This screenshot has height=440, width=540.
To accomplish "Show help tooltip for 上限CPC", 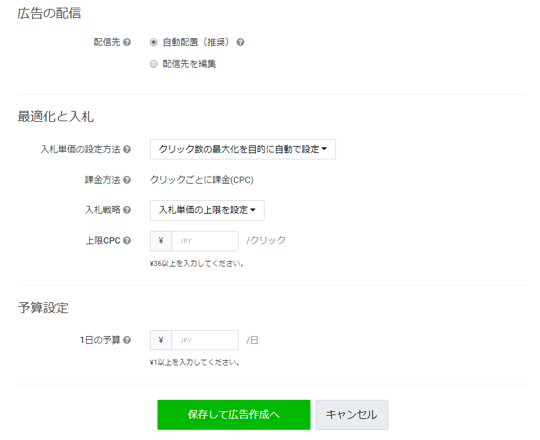I will pyautogui.click(x=127, y=240).
